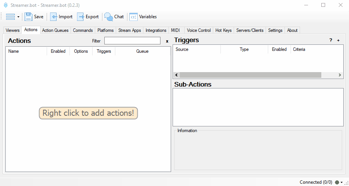
Task: Go to the Settings tab
Action: coord(275,30)
